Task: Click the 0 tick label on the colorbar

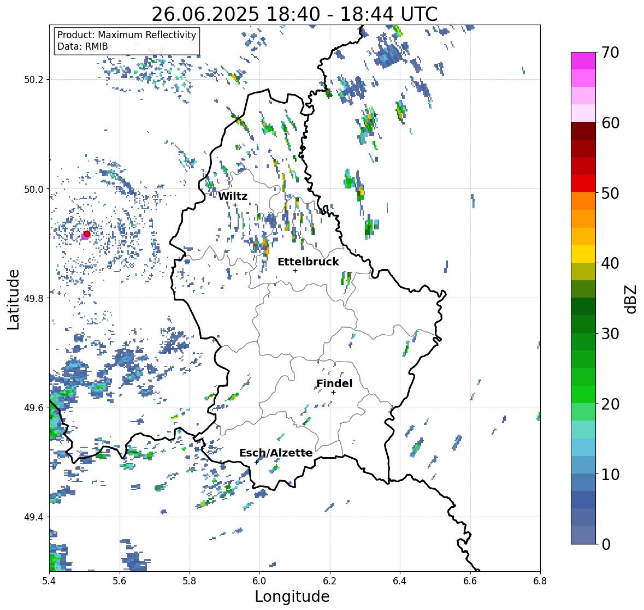Action: (606, 544)
